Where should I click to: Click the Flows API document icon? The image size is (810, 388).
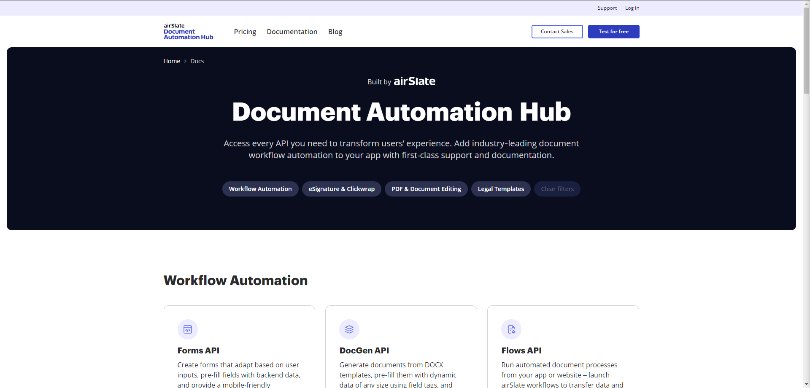511,329
